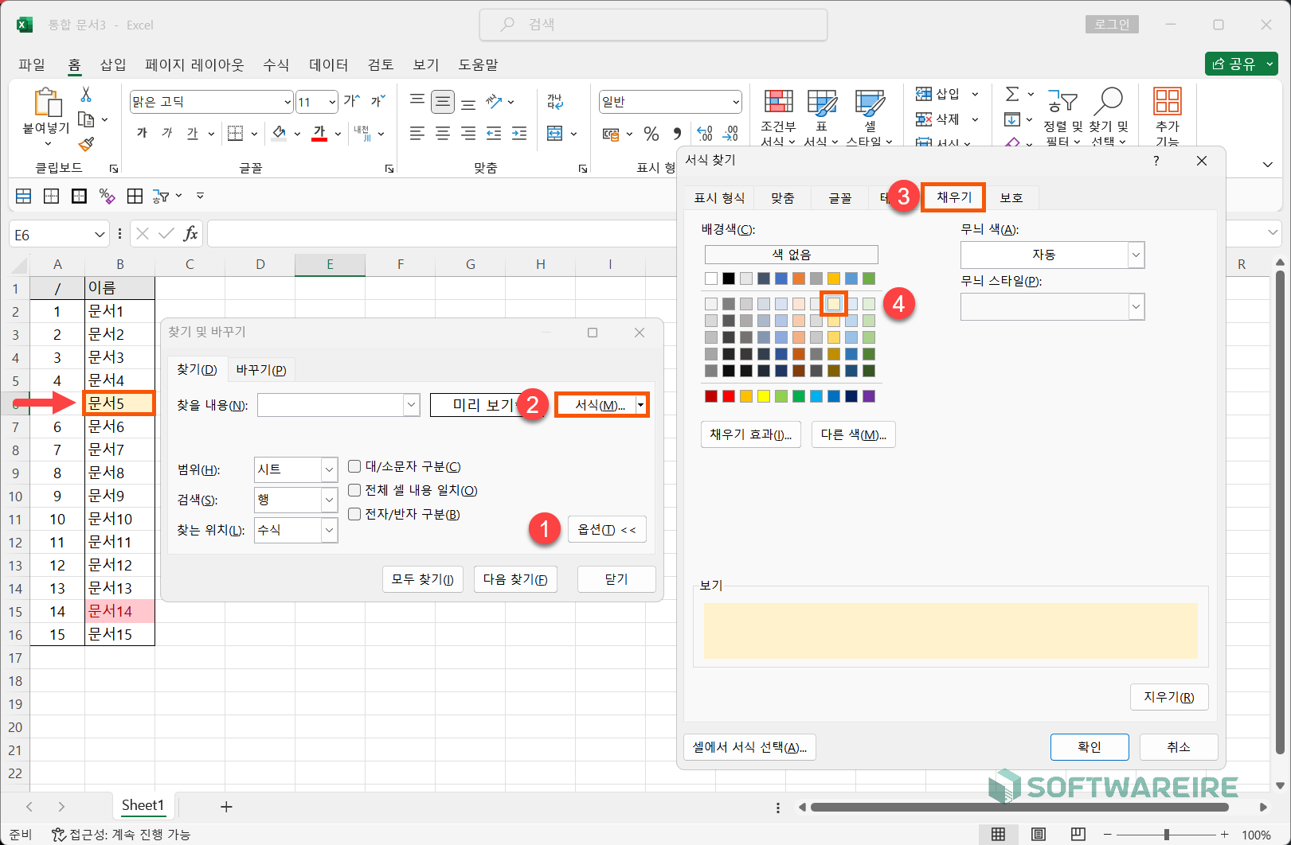Click 채우기 효과 Fill Effects button
The width and height of the screenshot is (1291, 845).
pos(750,434)
